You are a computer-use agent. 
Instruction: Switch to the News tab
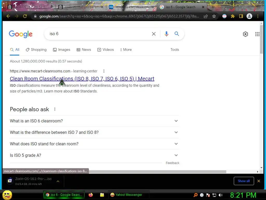pyautogui.click(x=84, y=50)
